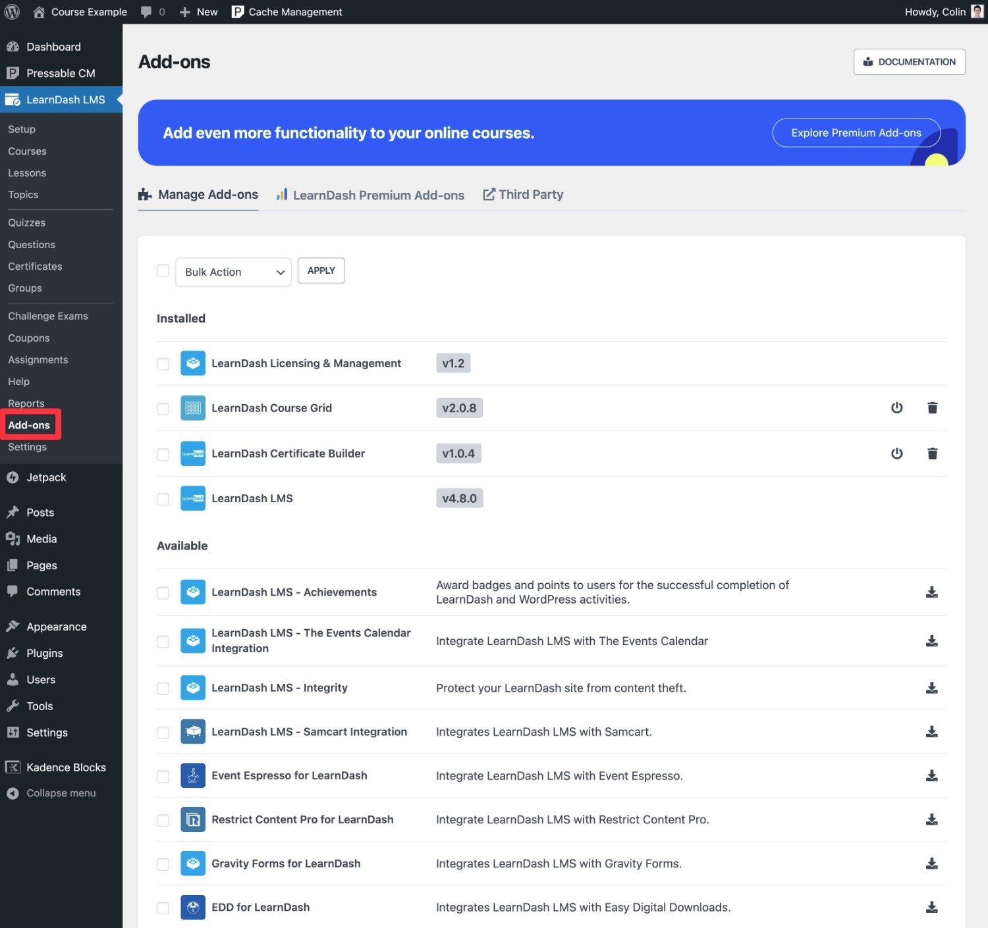Click the Samcart Integration plugin icon
Image resolution: width=988 pixels, height=928 pixels.
[x=193, y=732]
